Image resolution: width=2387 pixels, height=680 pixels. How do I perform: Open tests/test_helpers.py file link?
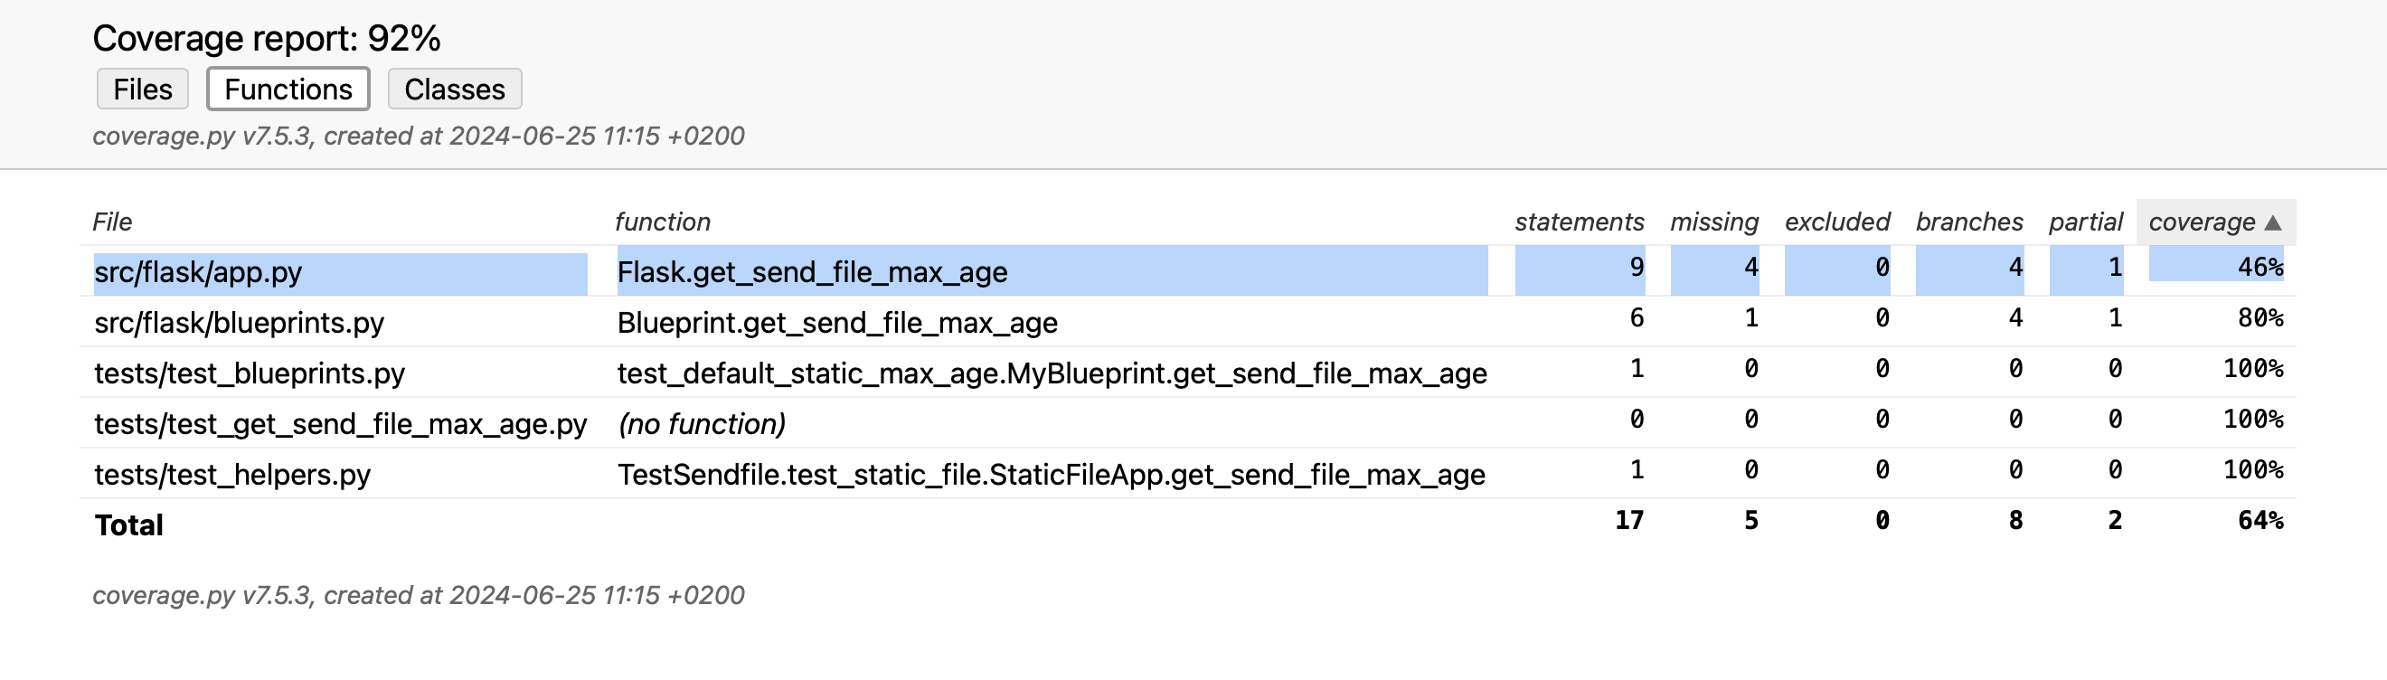[232, 475]
